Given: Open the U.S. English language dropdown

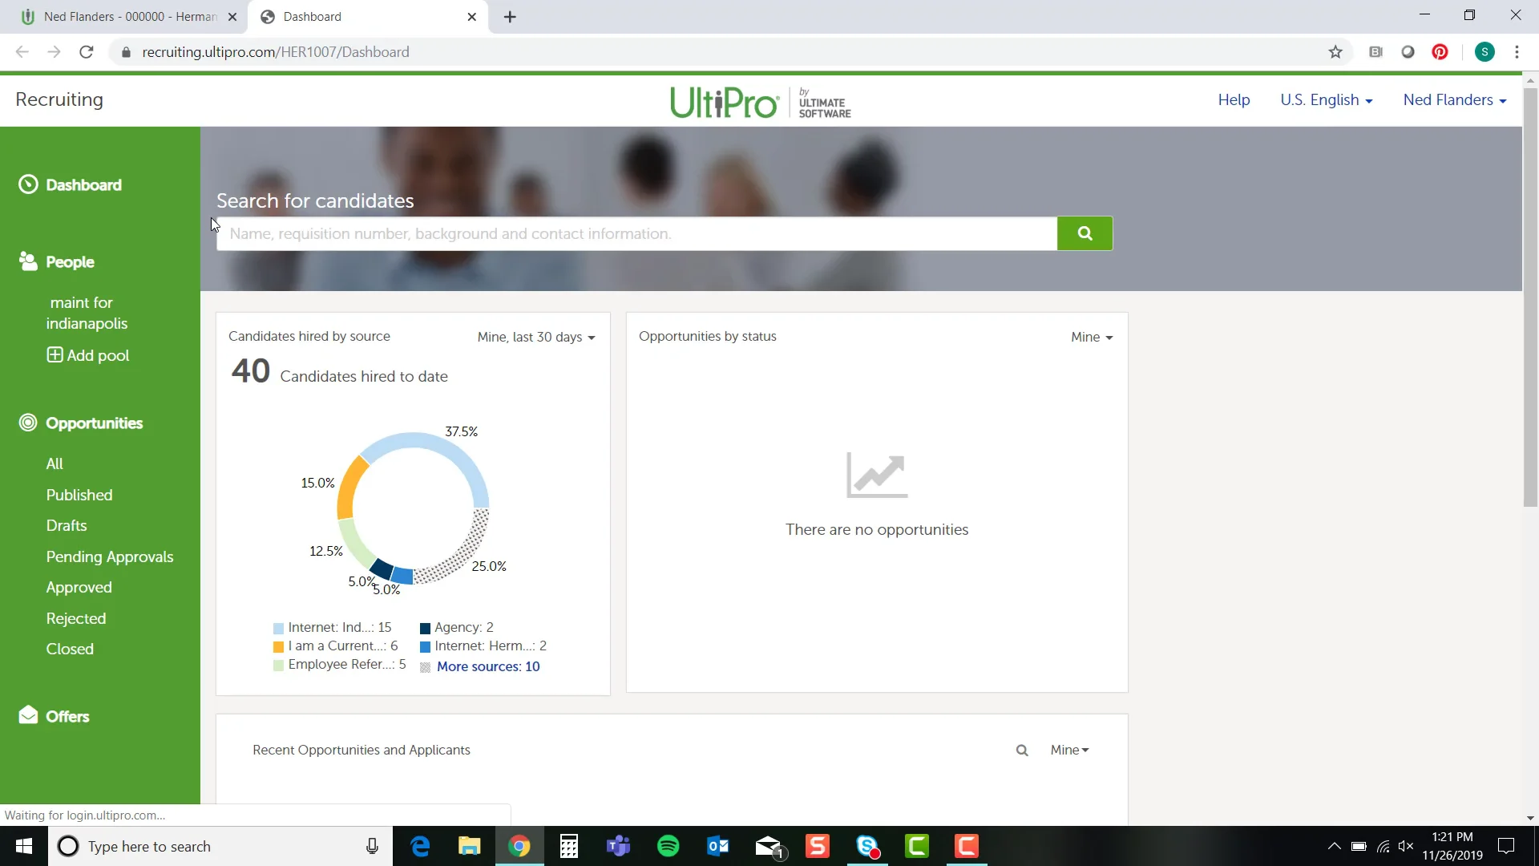Looking at the screenshot, I should pos(1326,99).
